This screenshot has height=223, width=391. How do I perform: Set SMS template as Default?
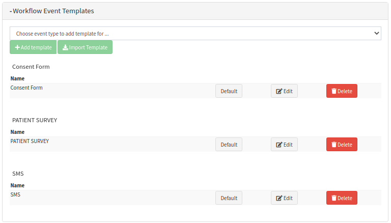point(229,198)
